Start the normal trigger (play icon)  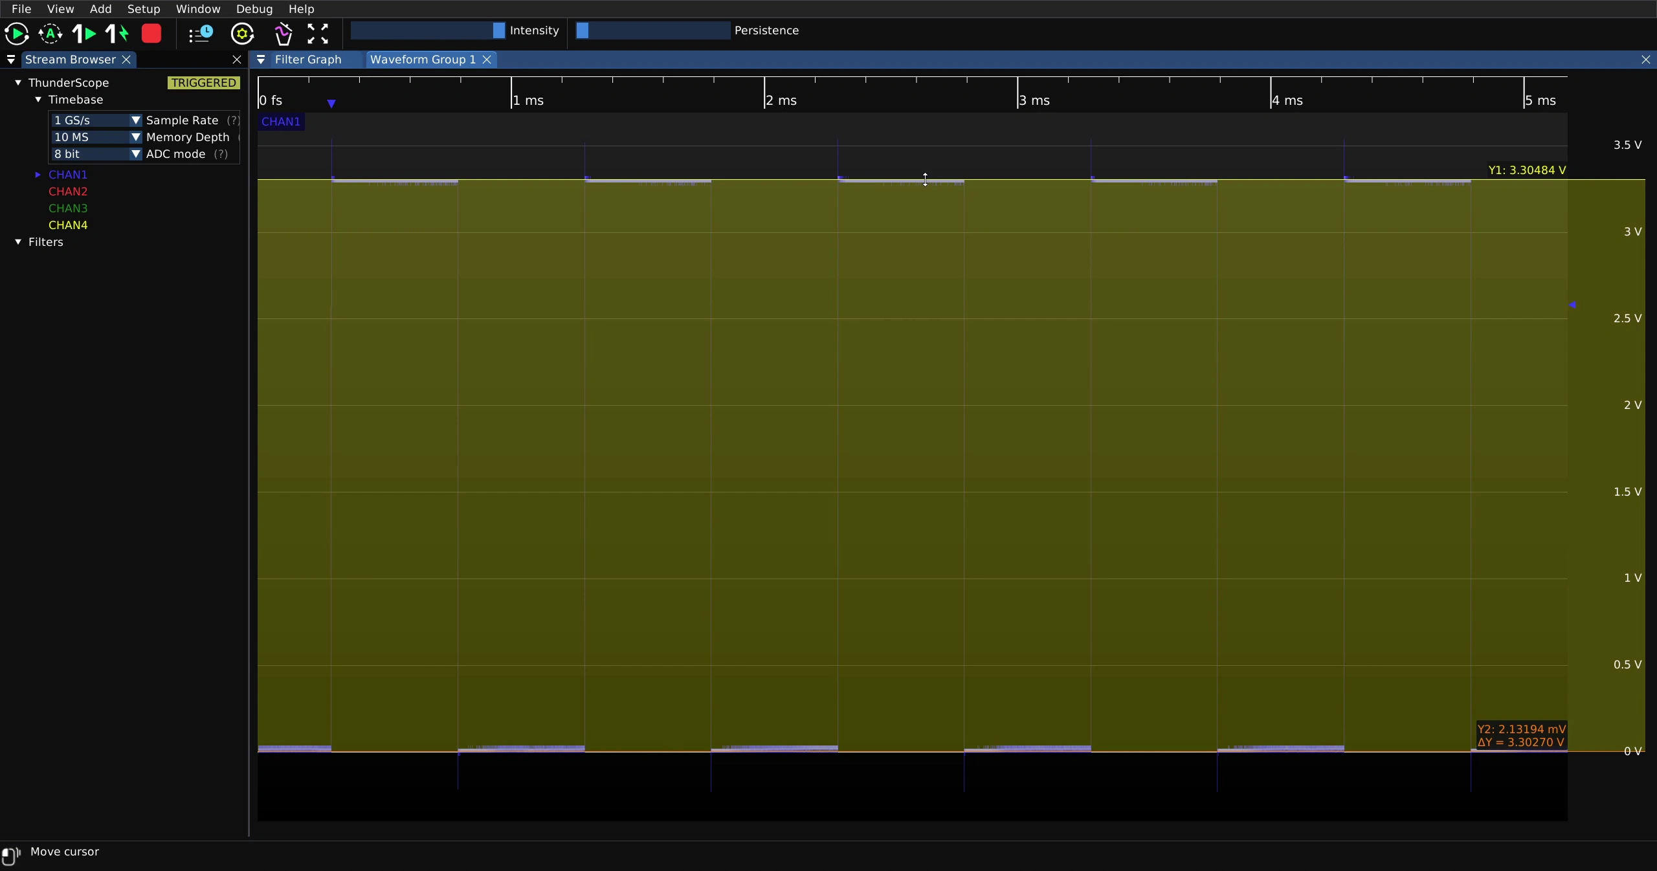16,34
